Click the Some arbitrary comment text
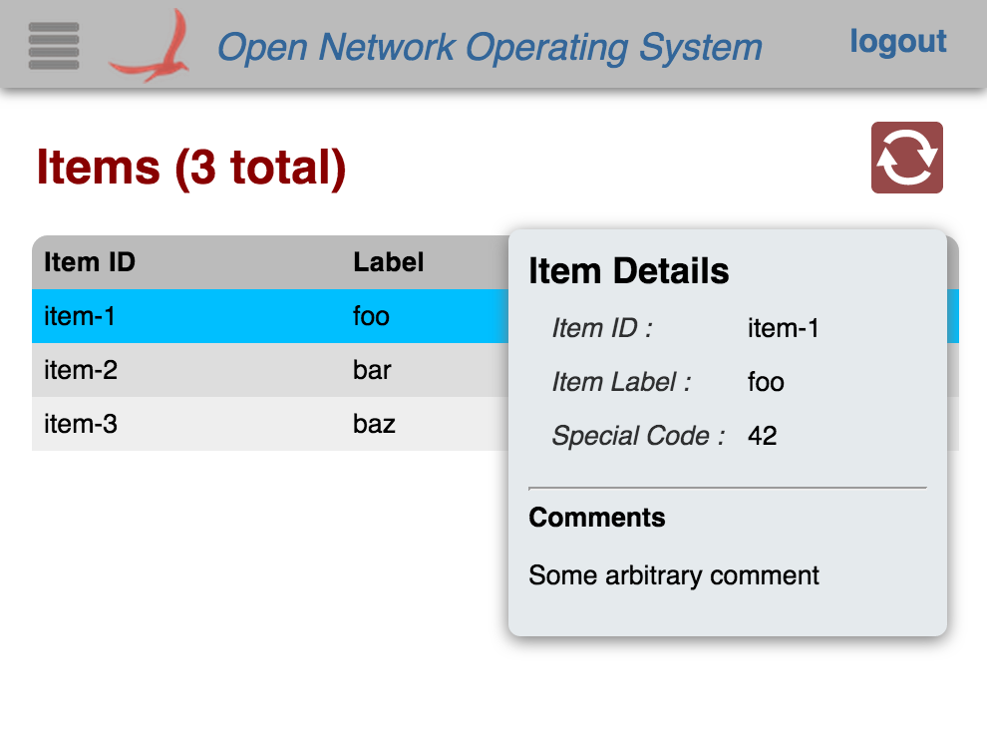The width and height of the screenshot is (987, 740). click(x=674, y=575)
